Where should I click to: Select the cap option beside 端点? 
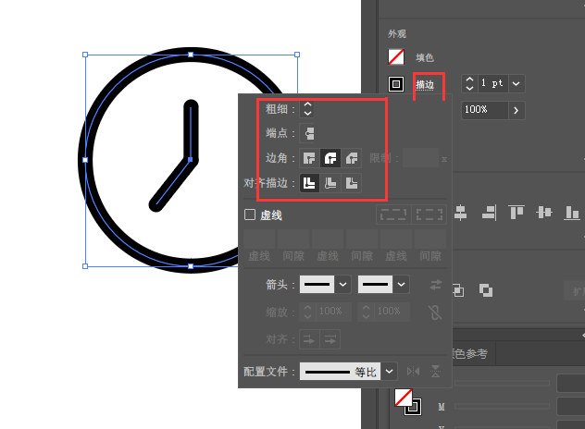click(x=309, y=133)
